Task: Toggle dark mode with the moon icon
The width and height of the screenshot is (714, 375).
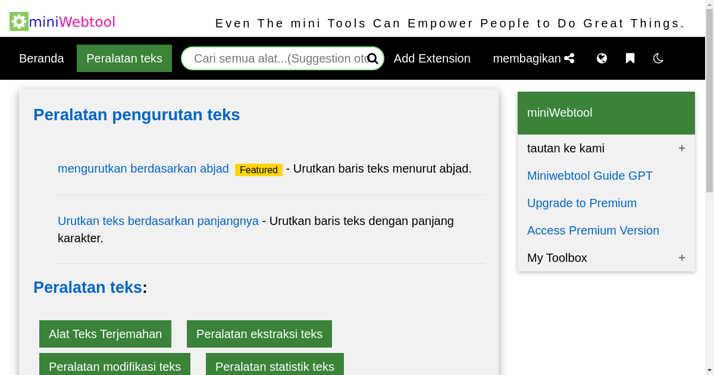Action: click(657, 58)
